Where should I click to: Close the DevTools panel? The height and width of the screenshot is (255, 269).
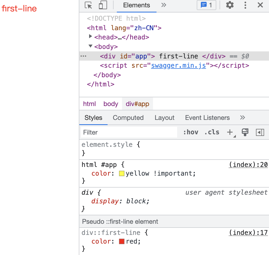[x=260, y=5]
